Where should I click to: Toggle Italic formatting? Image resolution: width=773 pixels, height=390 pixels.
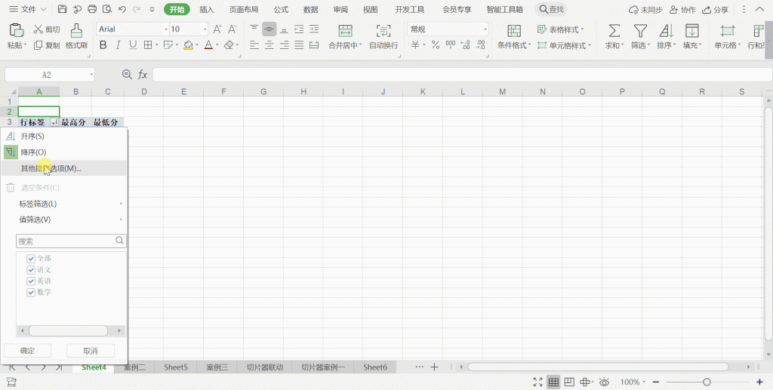(118, 45)
